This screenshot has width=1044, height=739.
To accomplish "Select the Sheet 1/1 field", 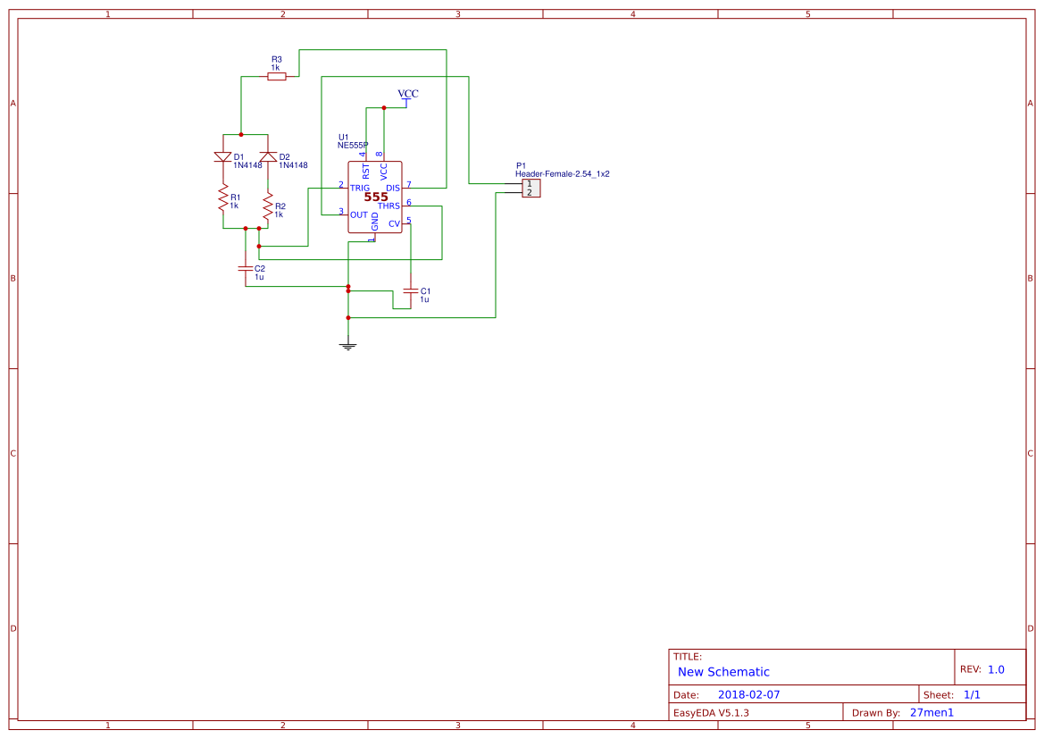I will tap(973, 693).
